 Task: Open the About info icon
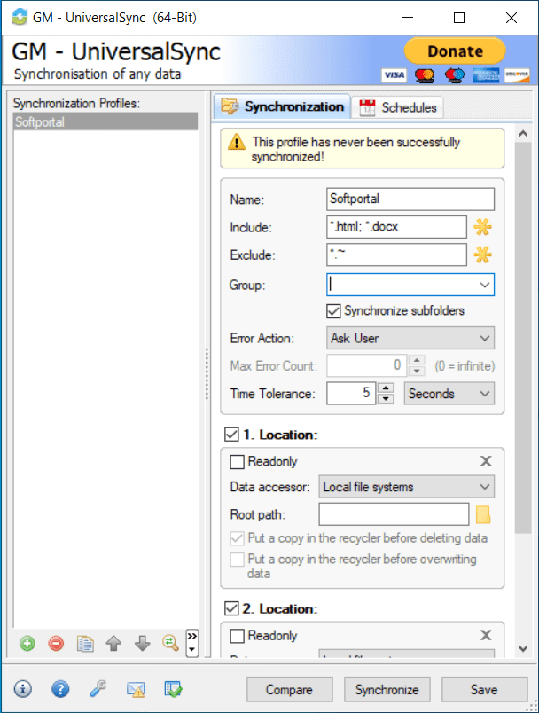23,689
